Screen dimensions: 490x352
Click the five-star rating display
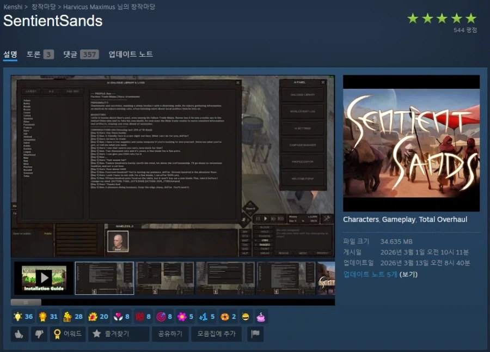point(442,19)
